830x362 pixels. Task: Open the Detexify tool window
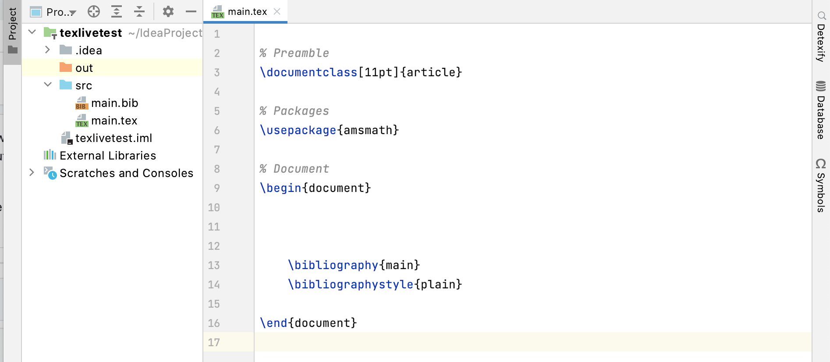[x=821, y=37]
